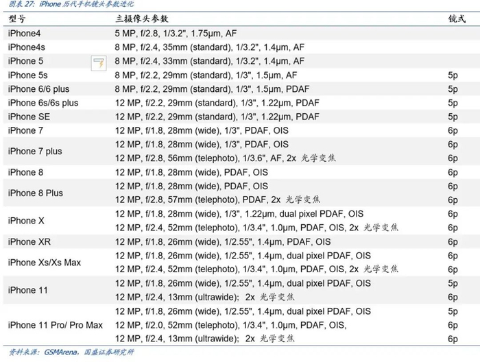Click the iPhone 6s/6s plus model cell
Image resolution: width=480 pixels, height=362 pixels.
[x=43, y=103]
